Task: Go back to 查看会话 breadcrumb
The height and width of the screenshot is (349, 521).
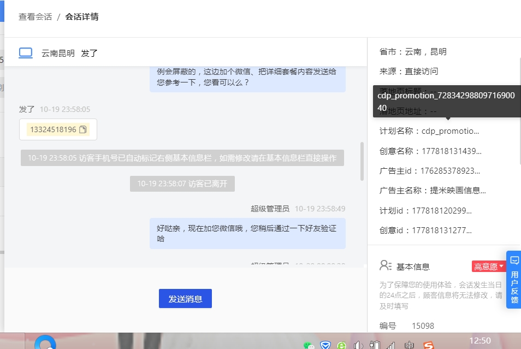Action: (x=35, y=17)
